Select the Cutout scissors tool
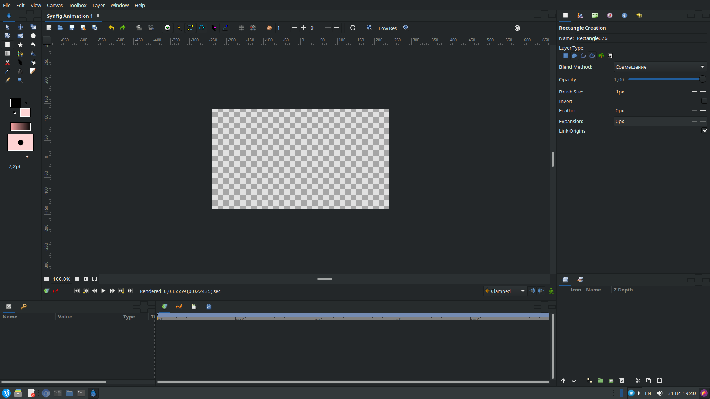 click(x=7, y=62)
